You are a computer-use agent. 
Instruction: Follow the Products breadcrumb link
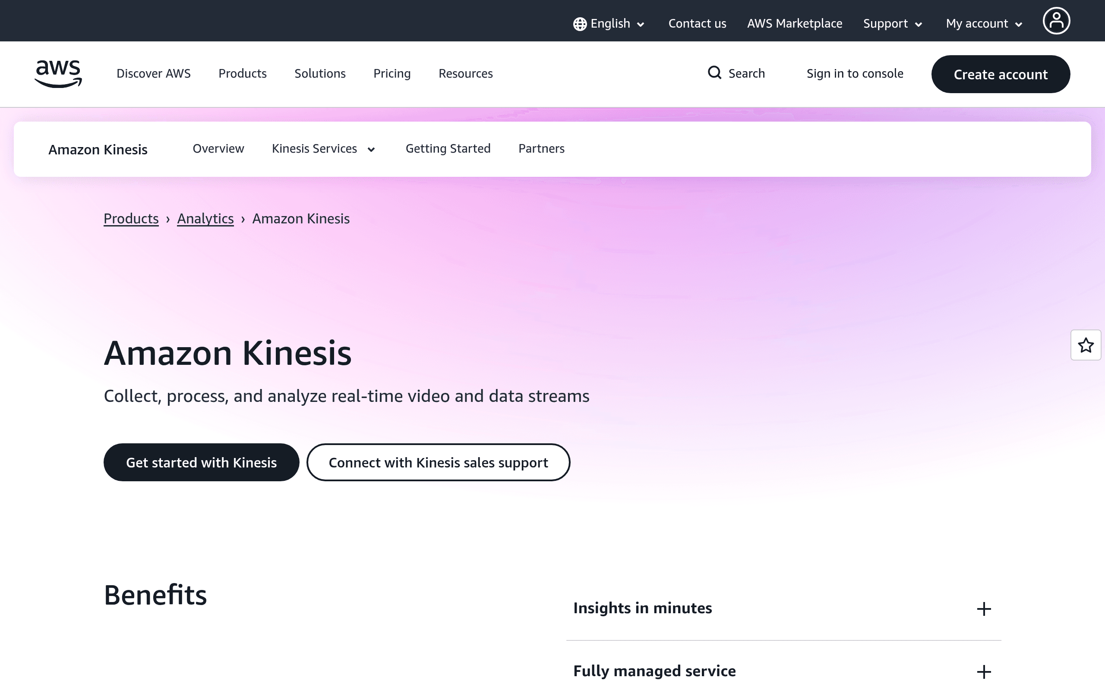point(131,219)
